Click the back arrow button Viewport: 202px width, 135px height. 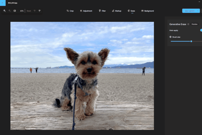[3, 3]
